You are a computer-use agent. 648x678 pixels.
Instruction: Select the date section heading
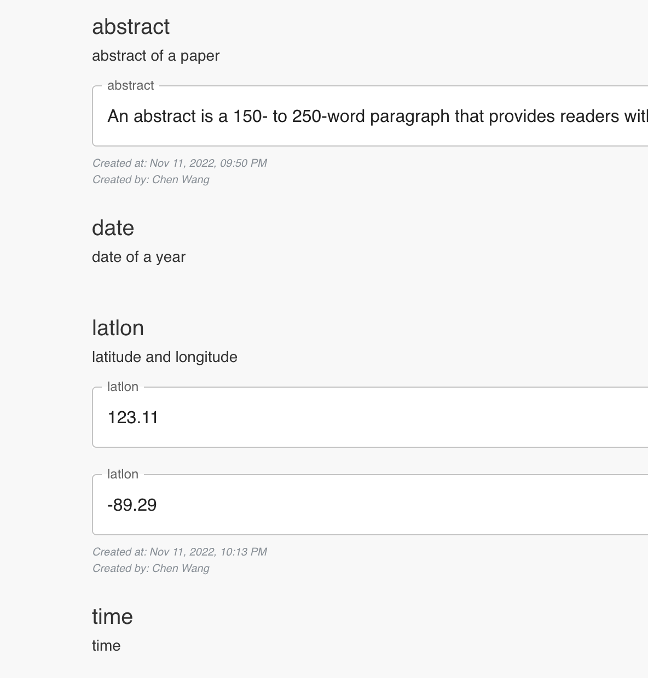pyautogui.click(x=113, y=228)
